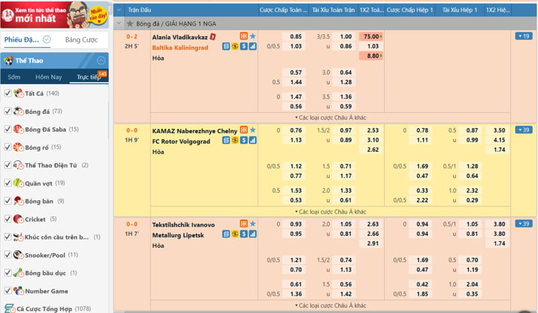The width and height of the screenshot is (538, 313).
Task: Click the sports news banner at top left
Action: (54, 13)
